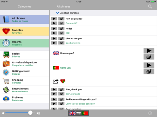
Task: Play 'Glad to see you' in slow mode
Action: (x=61, y=39)
